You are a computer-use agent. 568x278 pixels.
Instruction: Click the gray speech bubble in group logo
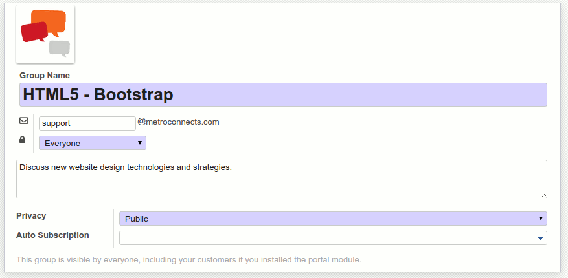pos(60,48)
